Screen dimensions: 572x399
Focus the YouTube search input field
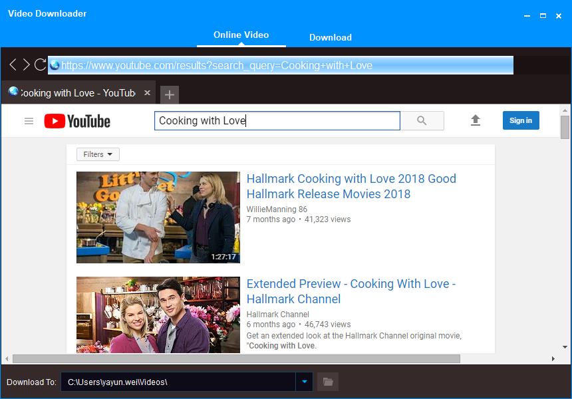[277, 121]
